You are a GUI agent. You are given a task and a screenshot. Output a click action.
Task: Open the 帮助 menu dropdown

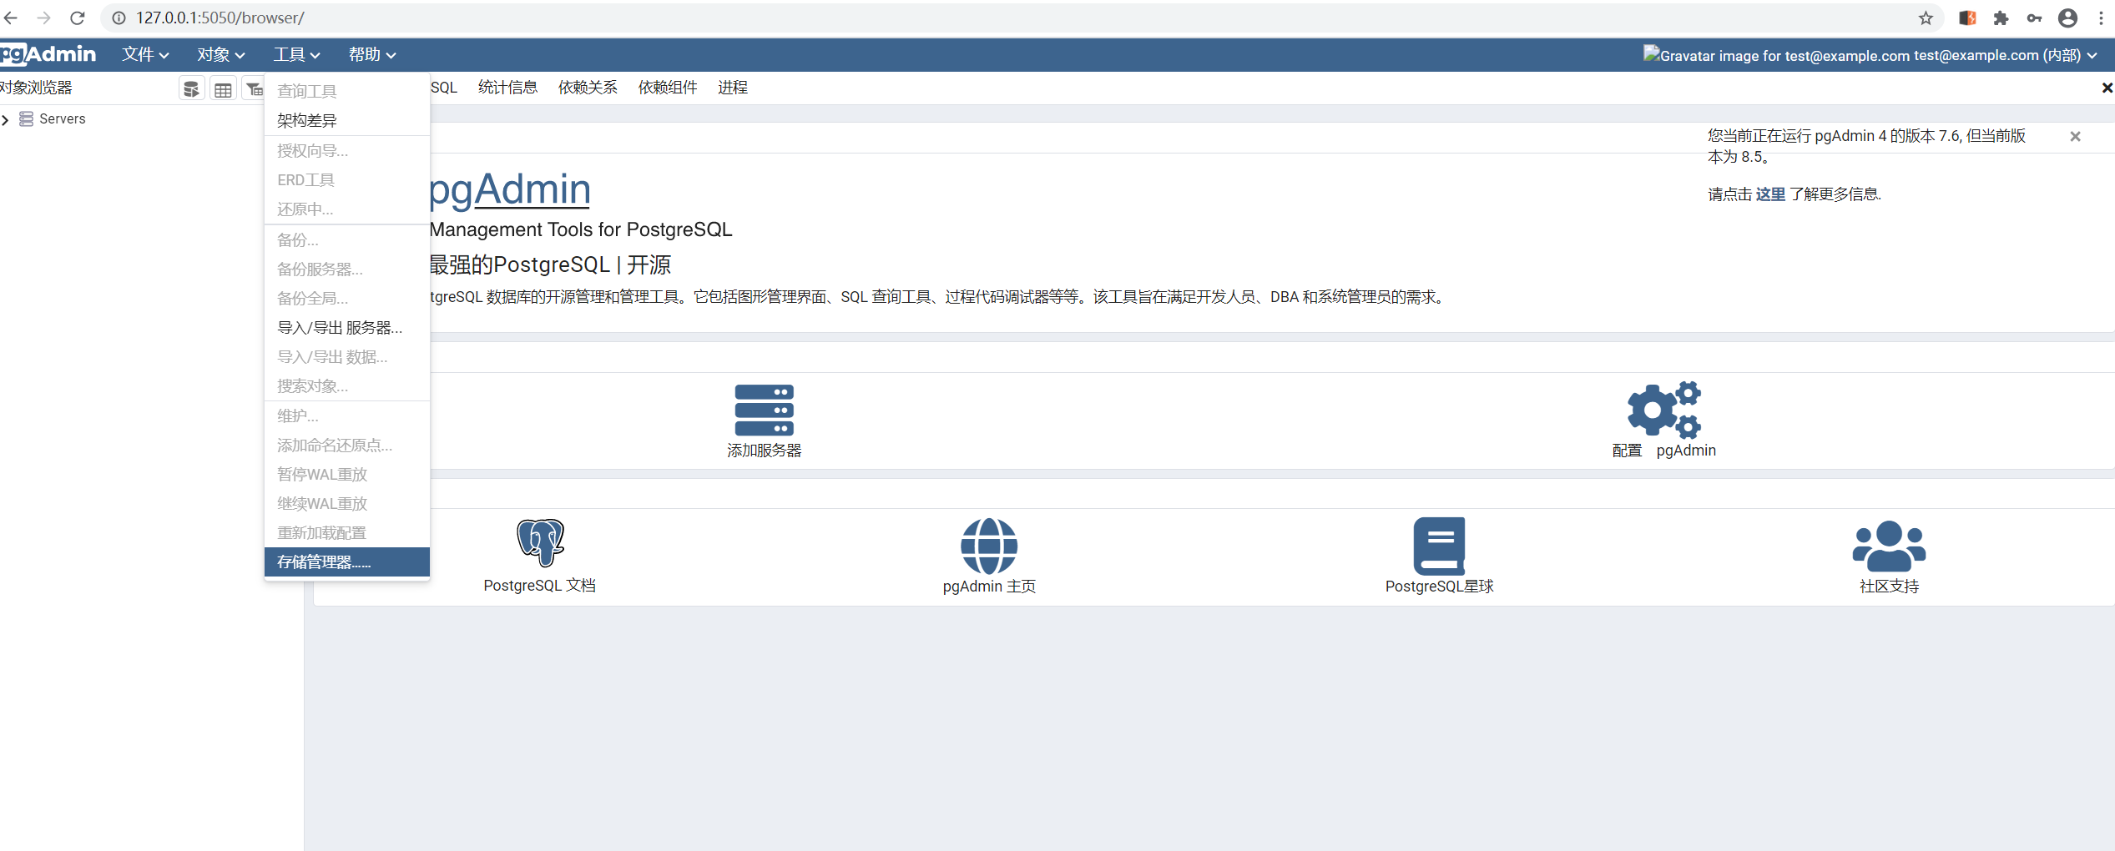(x=372, y=54)
